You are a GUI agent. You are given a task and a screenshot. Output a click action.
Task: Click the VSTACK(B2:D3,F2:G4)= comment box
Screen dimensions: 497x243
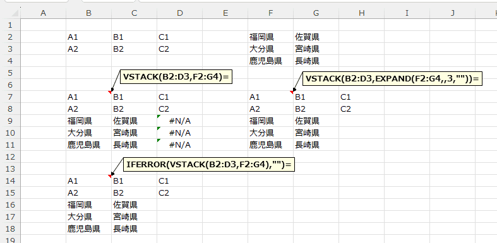tap(176, 77)
